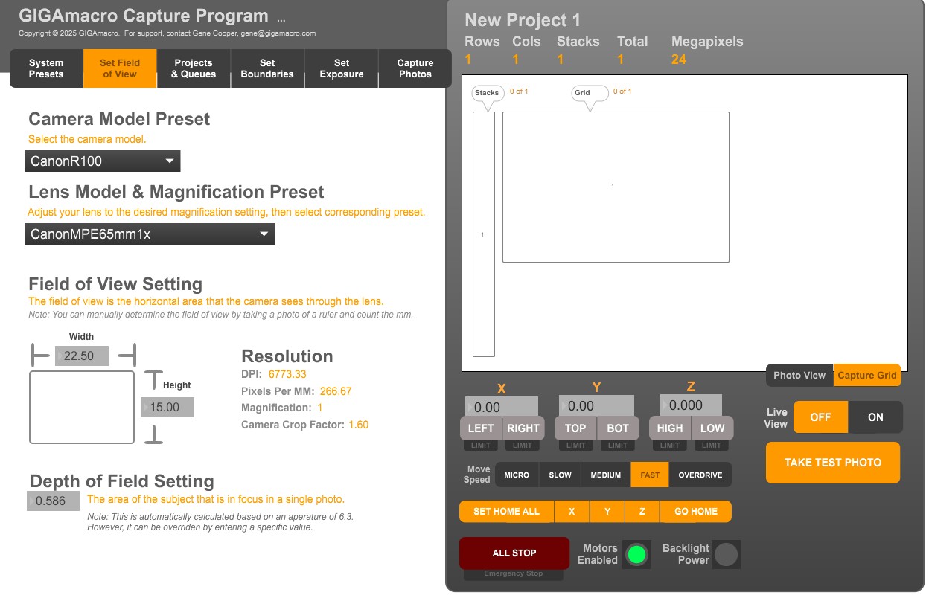Hit the ALL STOP emergency button
The width and height of the screenshot is (929, 601).
point(514,553)
